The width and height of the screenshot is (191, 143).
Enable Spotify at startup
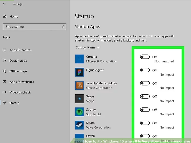tap(145, 110)
